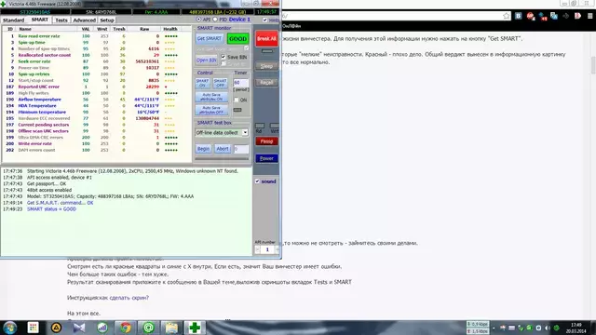The height and width of the screenshot is (335, 596).
Task: Click the Recall button
Action: coord(266,83)
